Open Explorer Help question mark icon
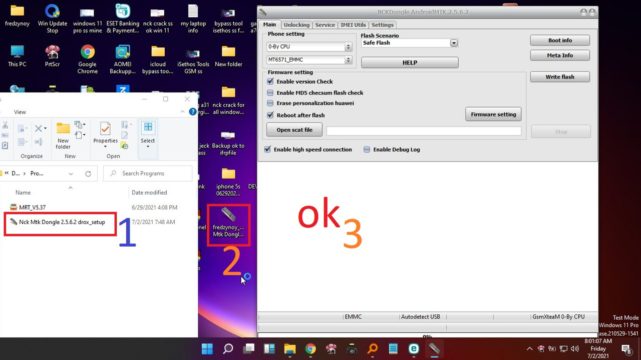Screen dimensions: 641x360 [x=193, y=112]
